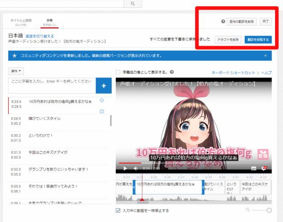Open the ヘルプ link
The image size is (283, 222).
point(266,73)
